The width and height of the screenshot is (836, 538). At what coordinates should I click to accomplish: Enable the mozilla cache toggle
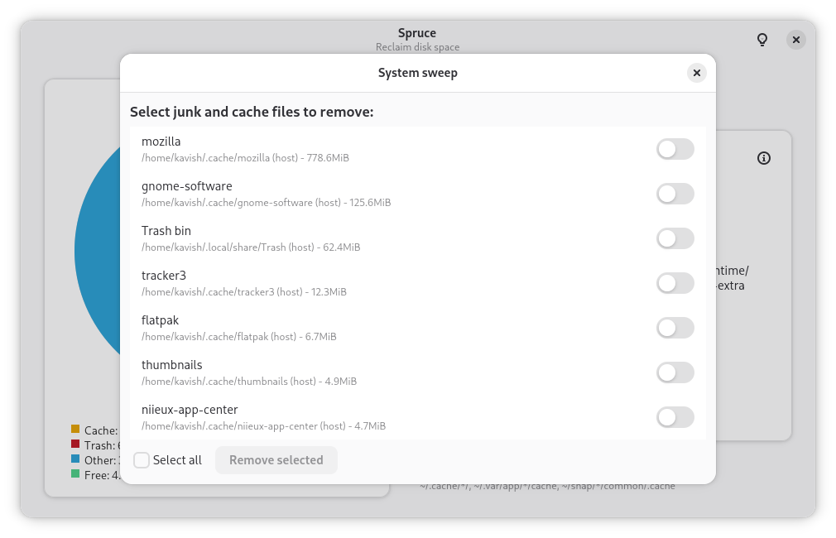click(x=675, y=149)
